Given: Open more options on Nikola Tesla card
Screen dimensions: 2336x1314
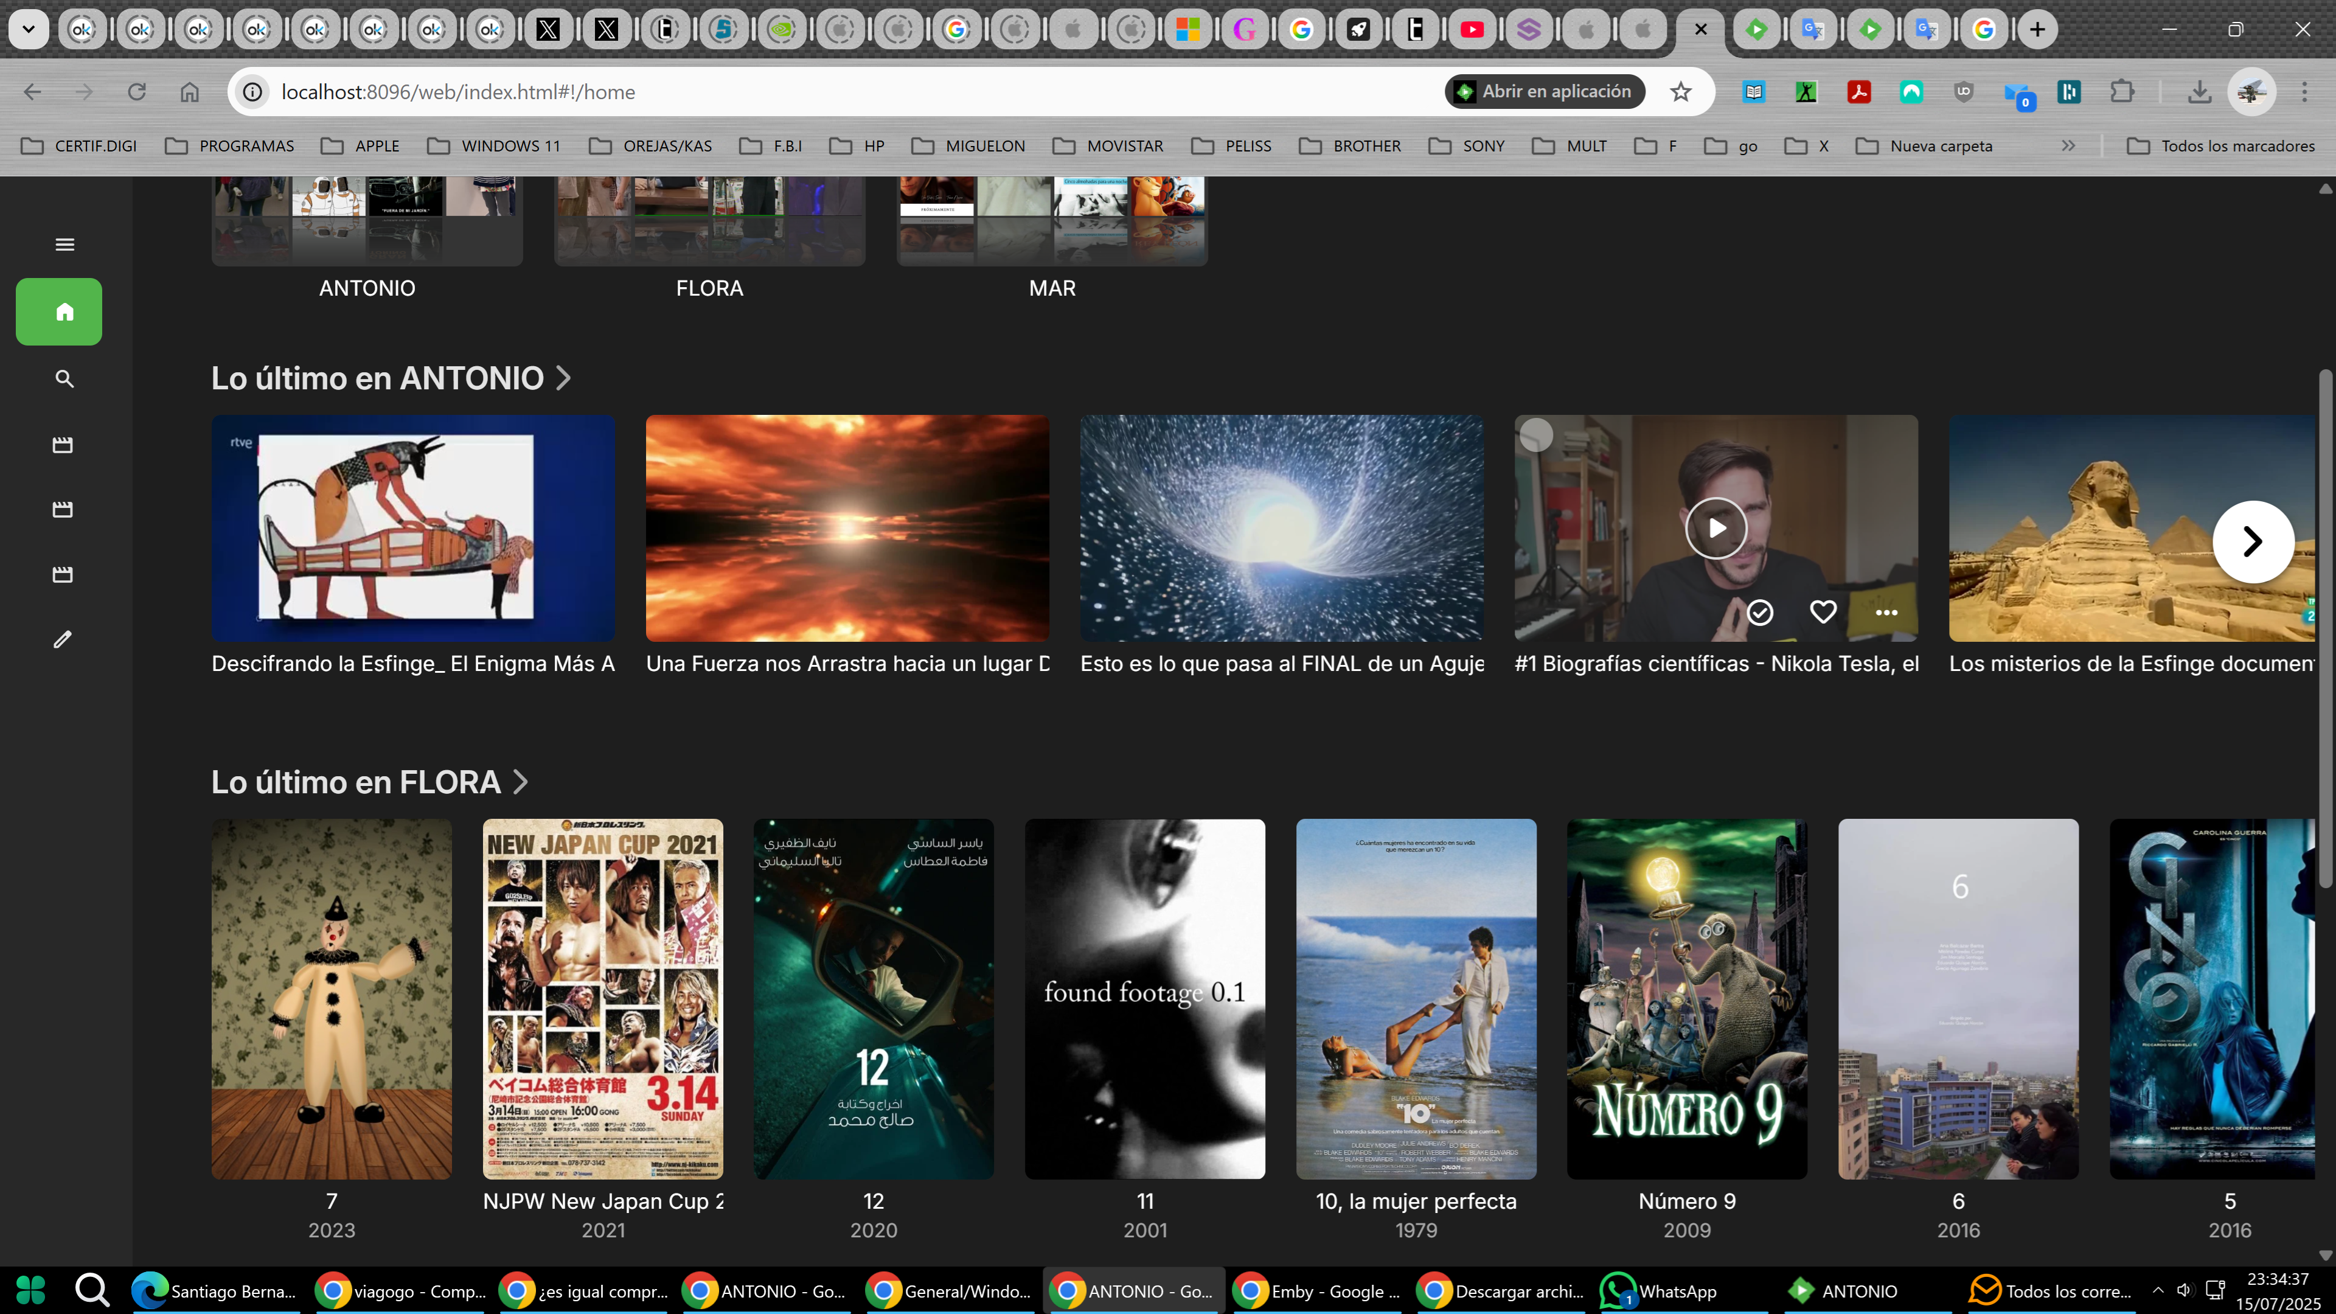Looking at the screenshot, I should 1886,612.
